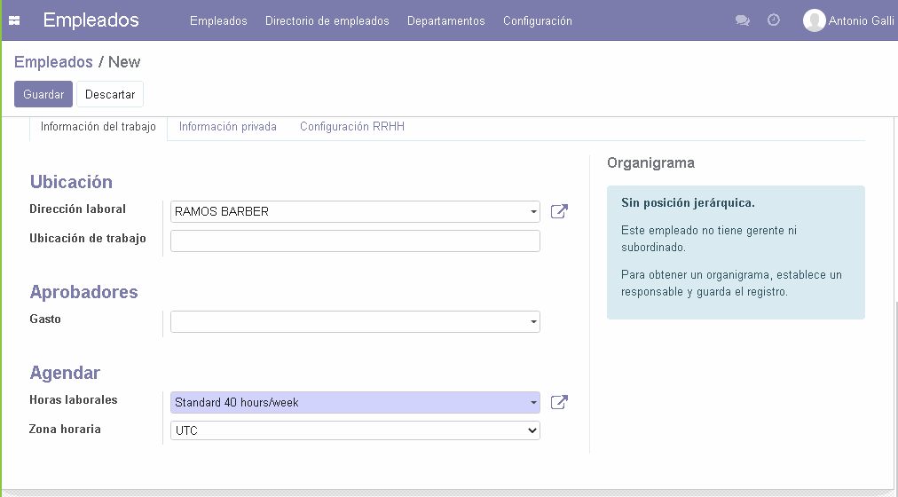This screenshot has height=497, width=898.
Task: Click the Descartar button
Action: tap(110, 94)
